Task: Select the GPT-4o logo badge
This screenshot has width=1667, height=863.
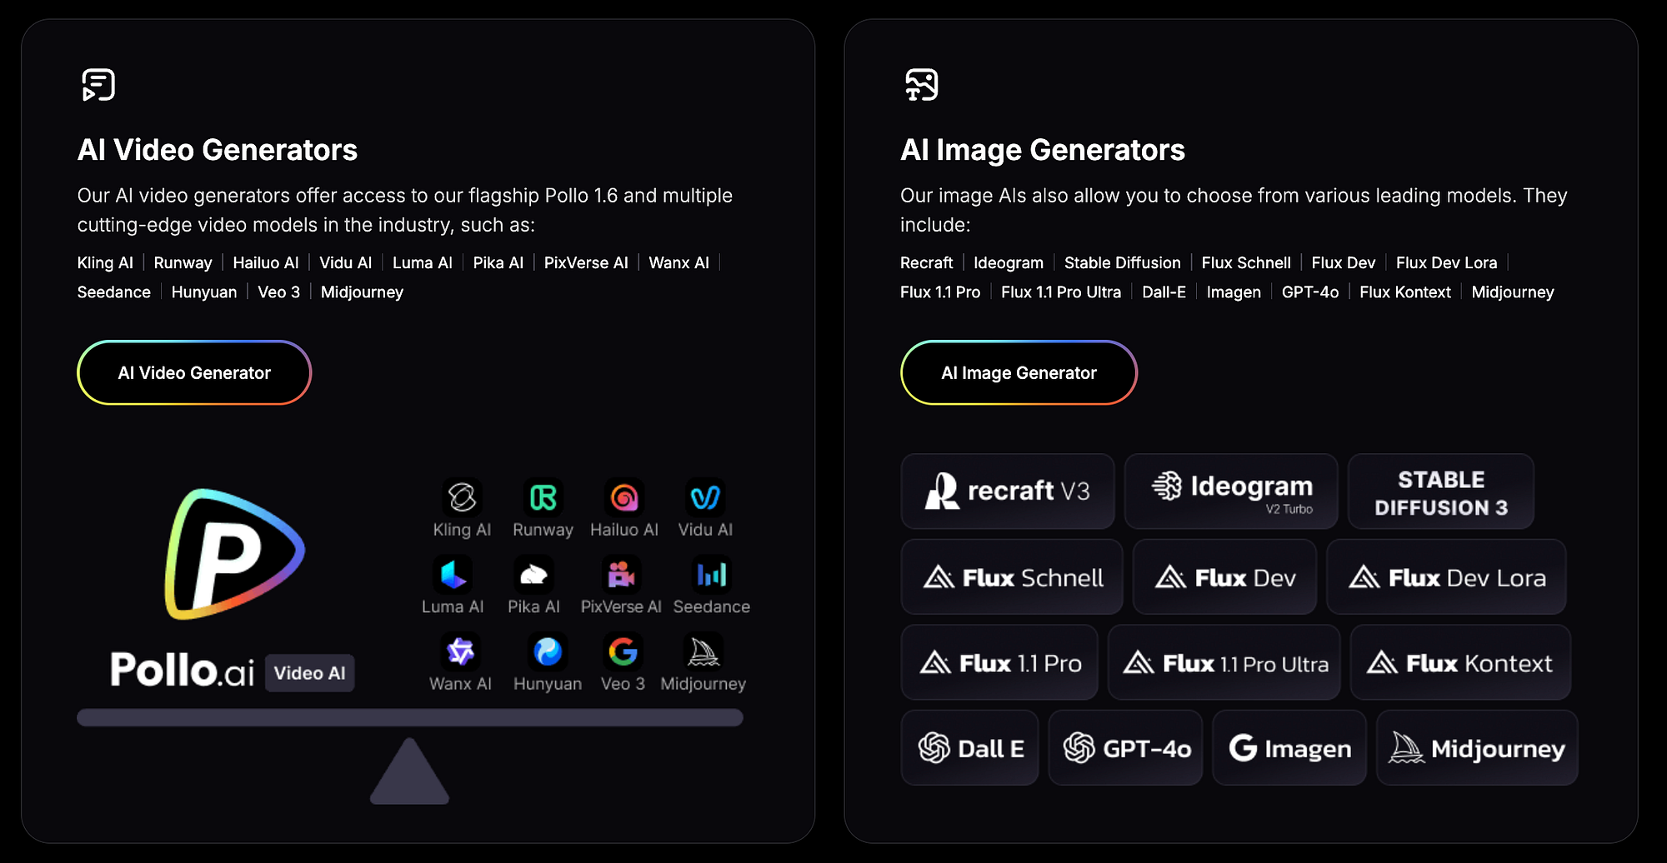Action: [1125, 748]
